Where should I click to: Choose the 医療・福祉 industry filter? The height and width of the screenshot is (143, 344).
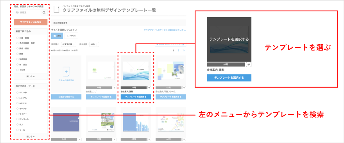17,49
